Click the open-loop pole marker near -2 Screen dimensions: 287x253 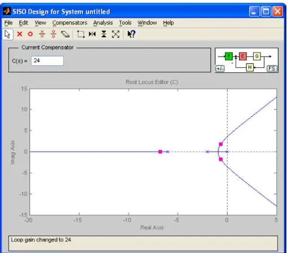point(207,152)
